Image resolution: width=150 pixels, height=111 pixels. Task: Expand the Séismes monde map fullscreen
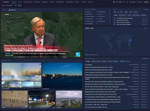pyautogui.click(x=148, y=28)
